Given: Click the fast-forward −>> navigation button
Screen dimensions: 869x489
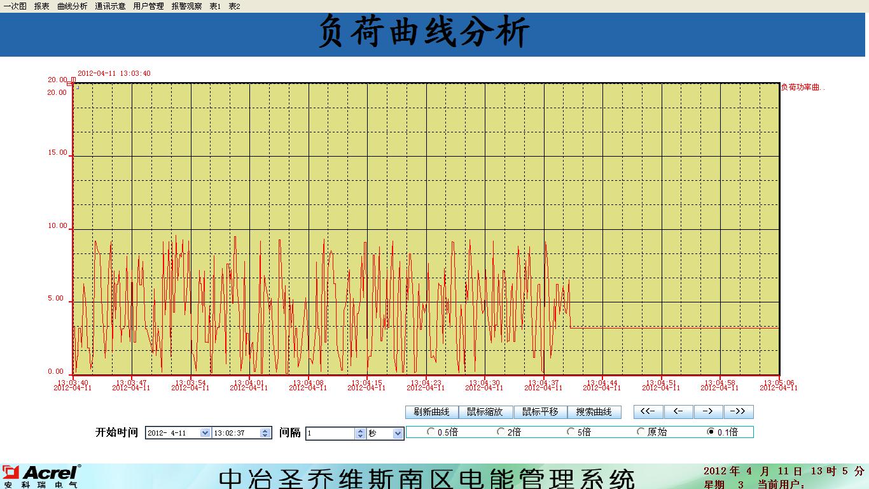Looking at the screenshot, I should (x=738, y=412).
